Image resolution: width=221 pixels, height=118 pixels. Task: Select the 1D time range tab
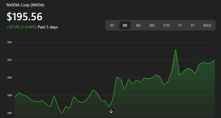(112, 25)
